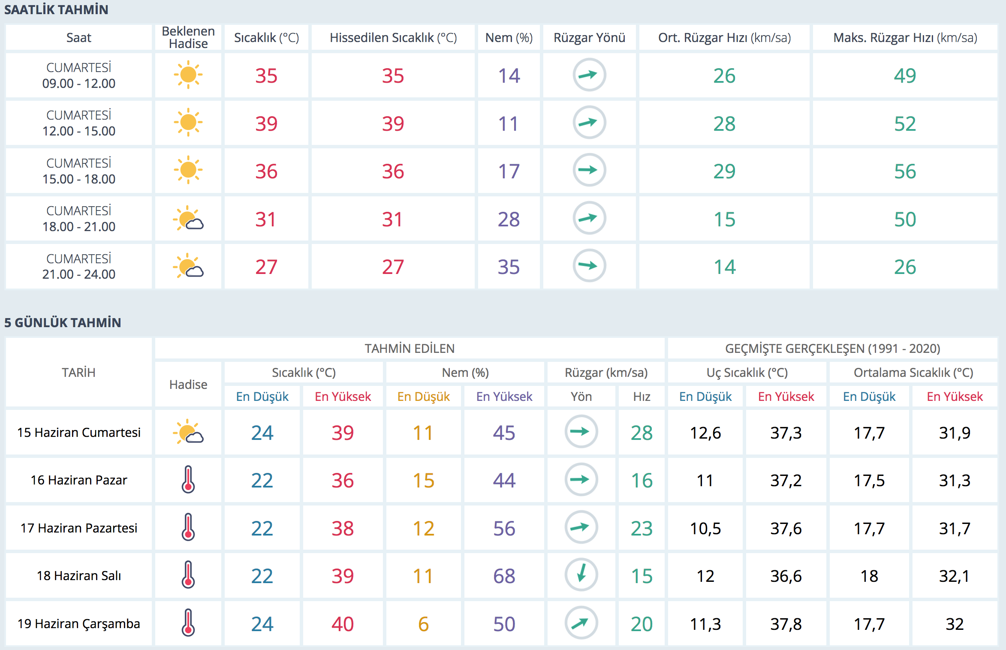Click sunny icon for 15.00 - 18.00 row
The height and width of the screenshot is (650, 1006).
(x=188, y=170)
